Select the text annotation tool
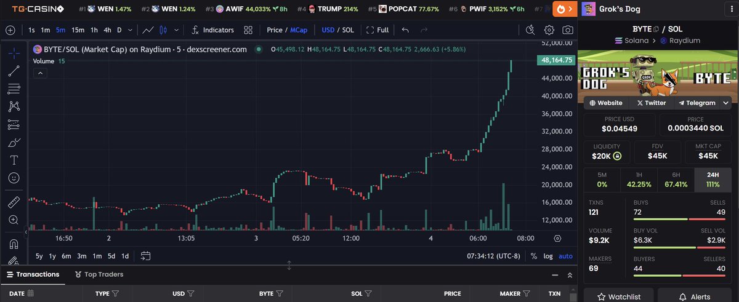The height and width of the screenshot is (302, 739). pyautogui.click(x=14, y=160)
